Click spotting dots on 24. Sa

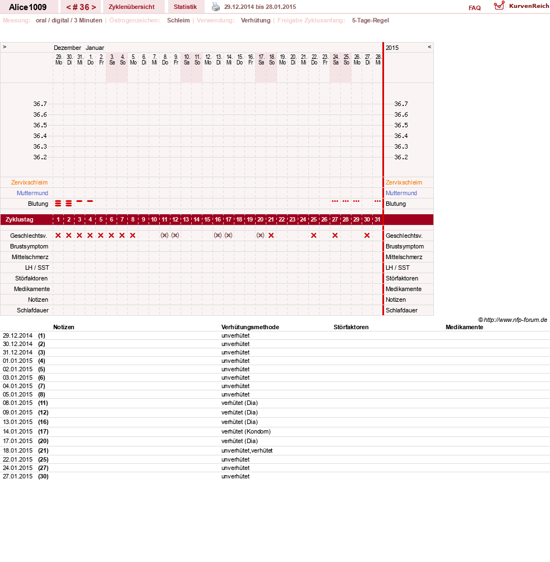[x=335, y=201]
